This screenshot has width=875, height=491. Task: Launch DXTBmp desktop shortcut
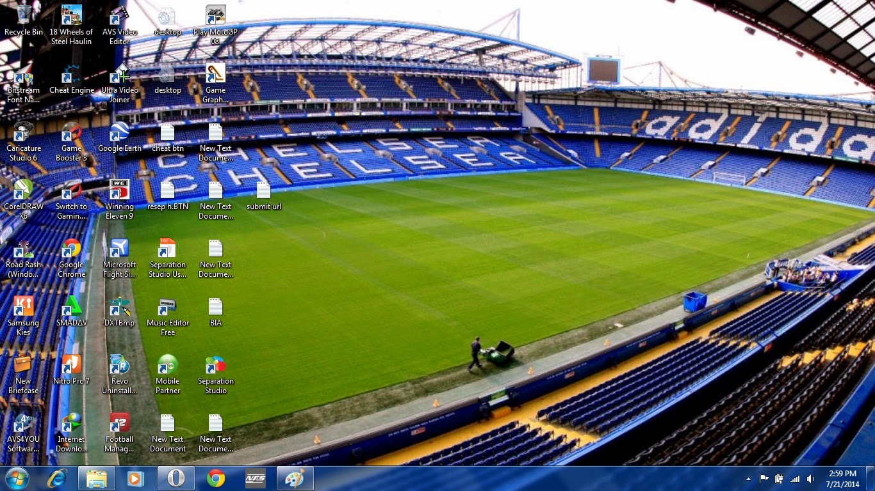click(120, 311)
